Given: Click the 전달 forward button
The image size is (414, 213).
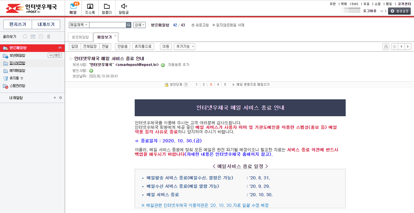Looking at the screenshot, I should coord(105,46).
